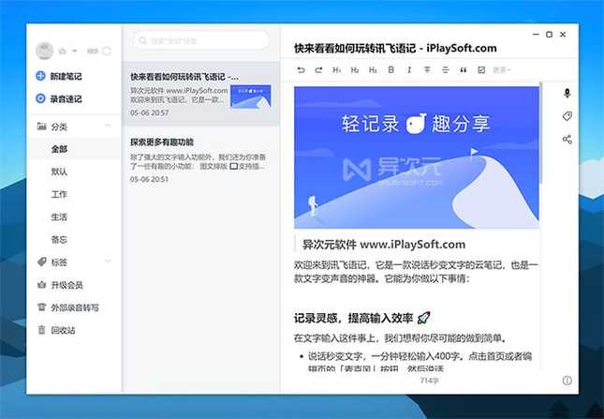Click the blue thumbnail on the first note card
The height and width of the screenshot is (419, 604).
pyautogui.click(x=251, y=97)
